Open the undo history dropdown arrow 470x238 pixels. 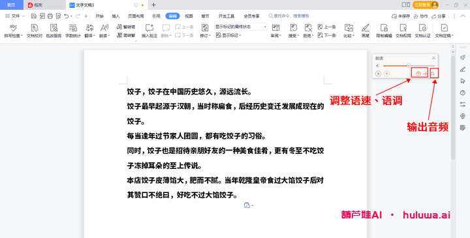point(71,16)
